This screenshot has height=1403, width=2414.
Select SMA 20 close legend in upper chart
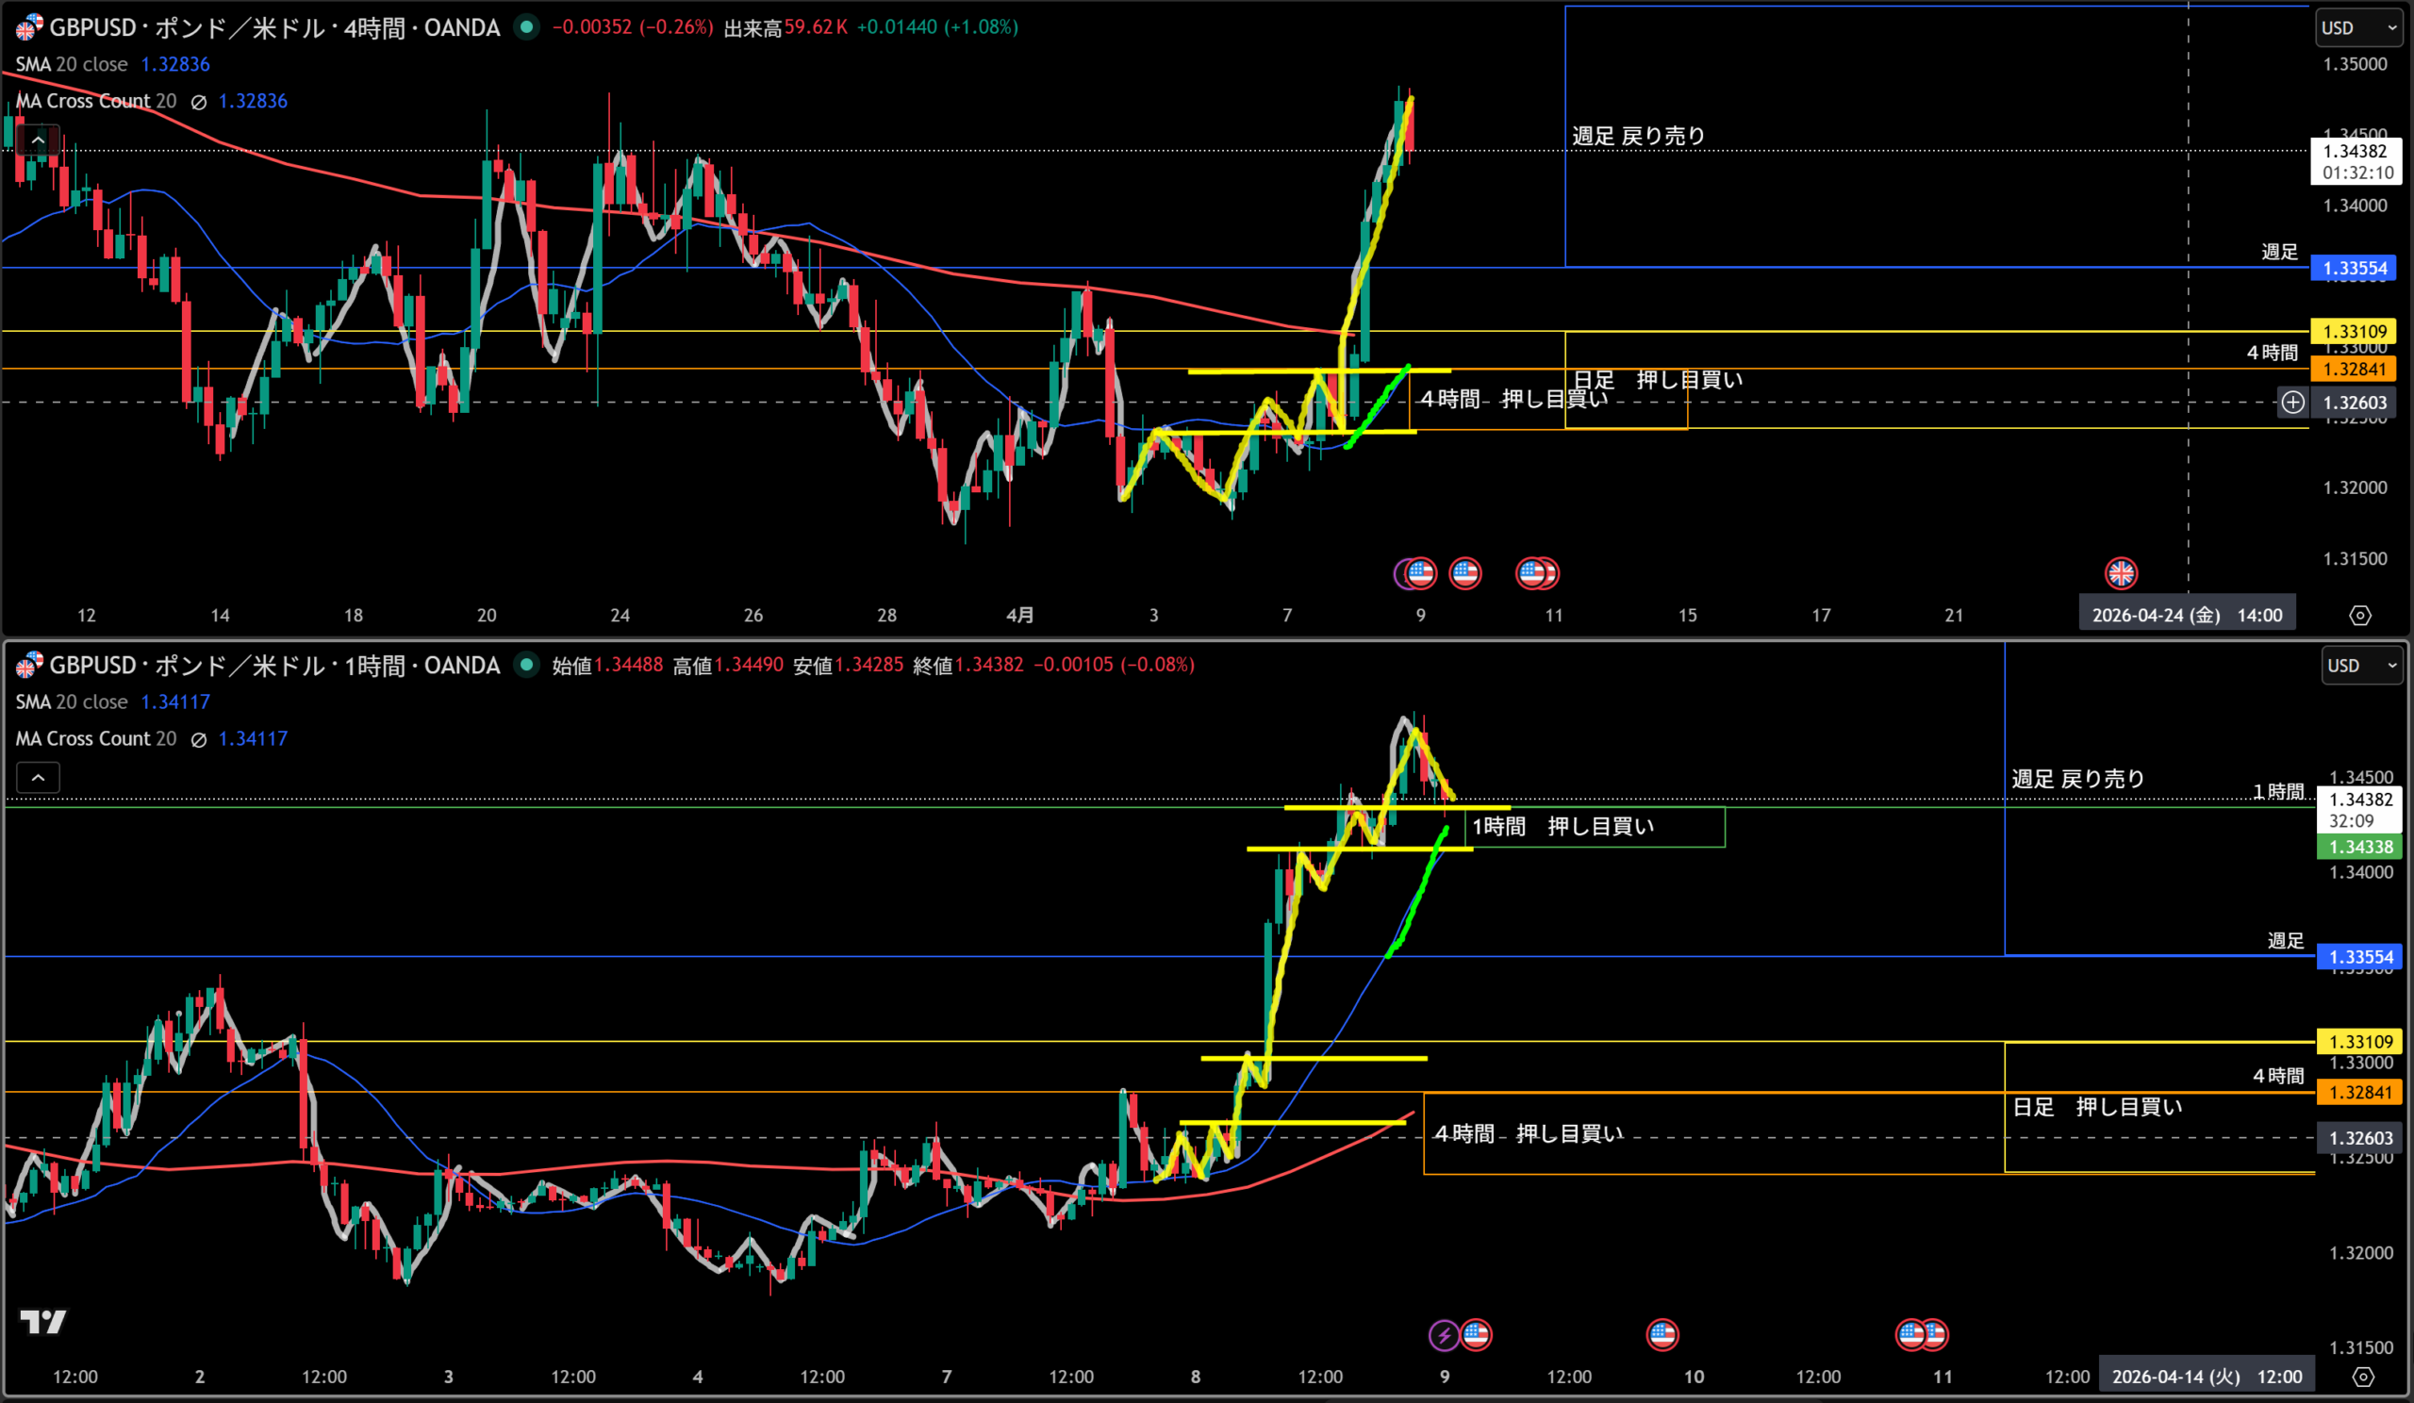point(72,64)
